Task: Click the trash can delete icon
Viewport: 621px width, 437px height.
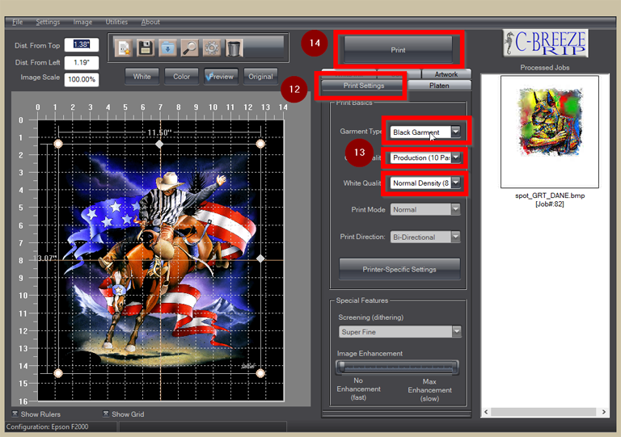Action: pyautogui.click(x=234, y=48)
